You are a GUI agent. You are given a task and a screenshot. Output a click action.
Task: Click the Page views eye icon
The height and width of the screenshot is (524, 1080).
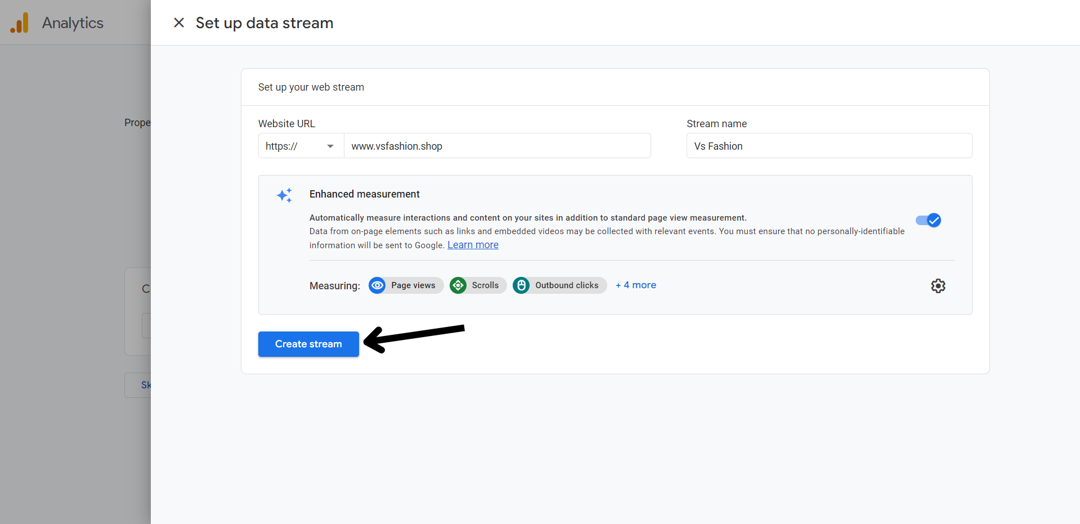pos(377,285)
